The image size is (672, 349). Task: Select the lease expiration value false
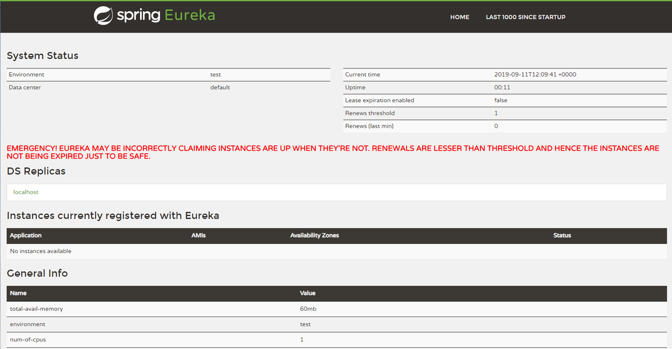(x=501, y=100)
